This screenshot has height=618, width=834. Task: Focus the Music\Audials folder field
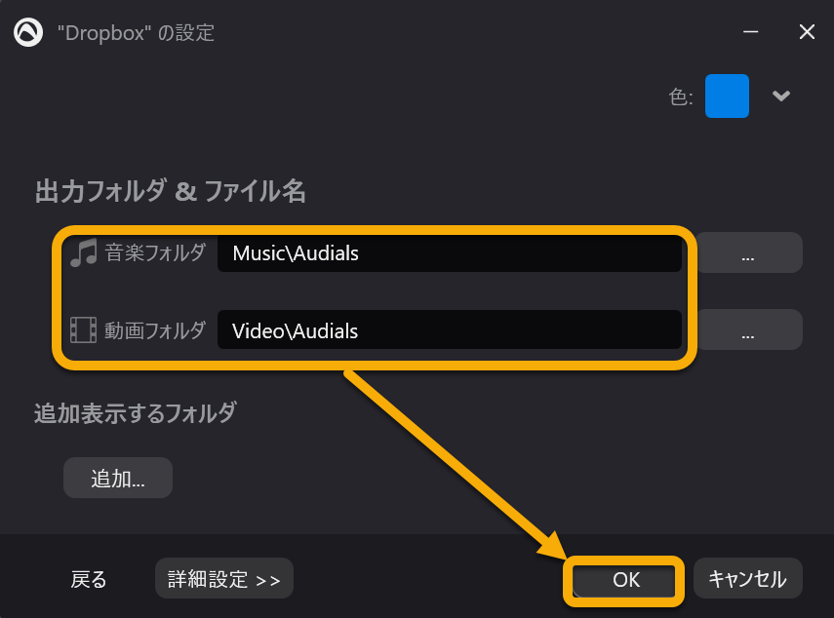(450, 253)
